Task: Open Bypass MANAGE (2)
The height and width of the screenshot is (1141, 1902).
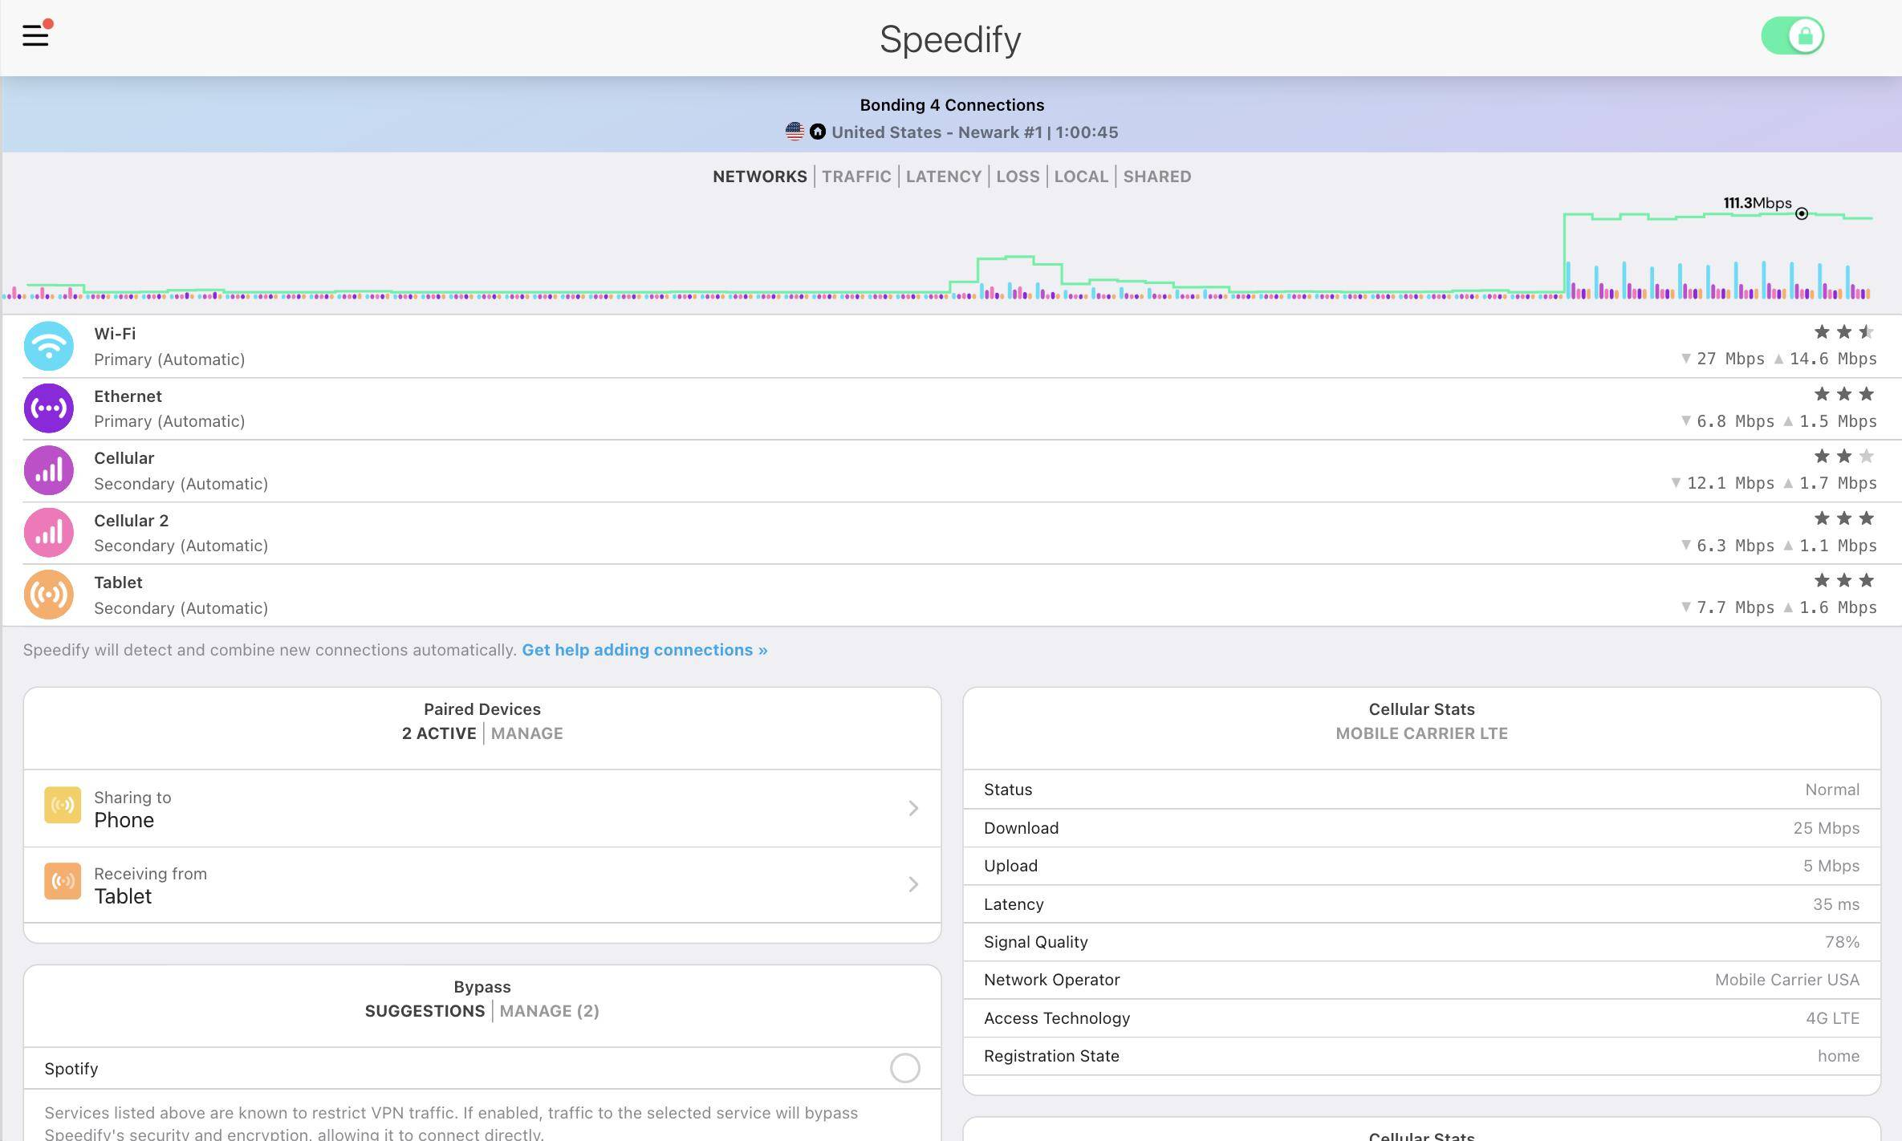Action: pyautogui.click(x=549, y=1011)
